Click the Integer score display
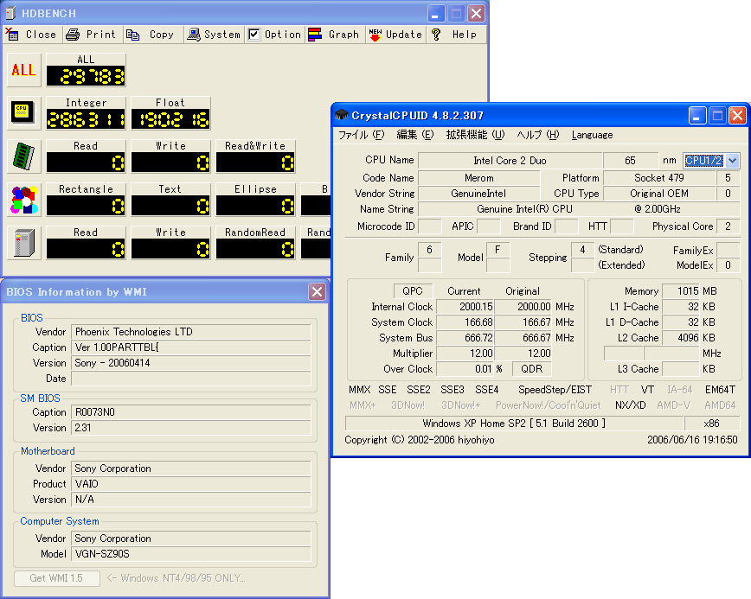Image resolution: width=751 pixels, height=599 pixels. tap(87, 119)
